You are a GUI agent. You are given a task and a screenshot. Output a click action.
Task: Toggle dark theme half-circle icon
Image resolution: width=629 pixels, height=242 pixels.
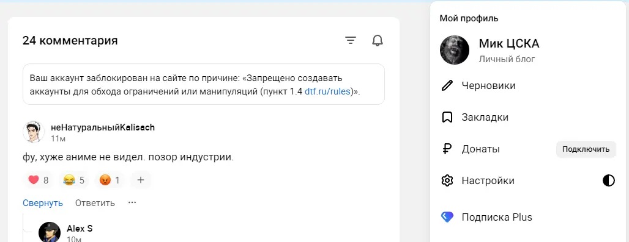pos(609,181)
